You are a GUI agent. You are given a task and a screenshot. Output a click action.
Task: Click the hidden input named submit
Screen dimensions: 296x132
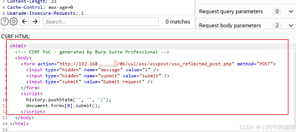click(98, 76)
